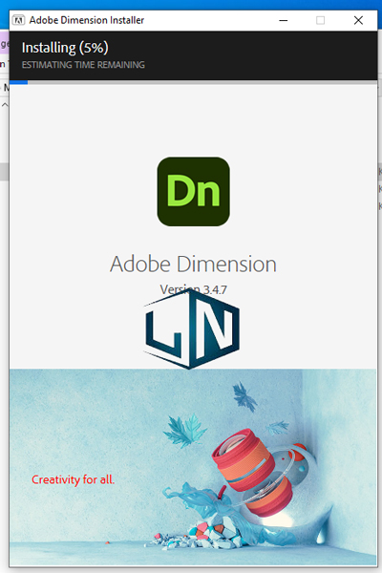Click the "Installing (5%)" status text
This screenshot has width=382, height=573.
[x=65, y=48]
